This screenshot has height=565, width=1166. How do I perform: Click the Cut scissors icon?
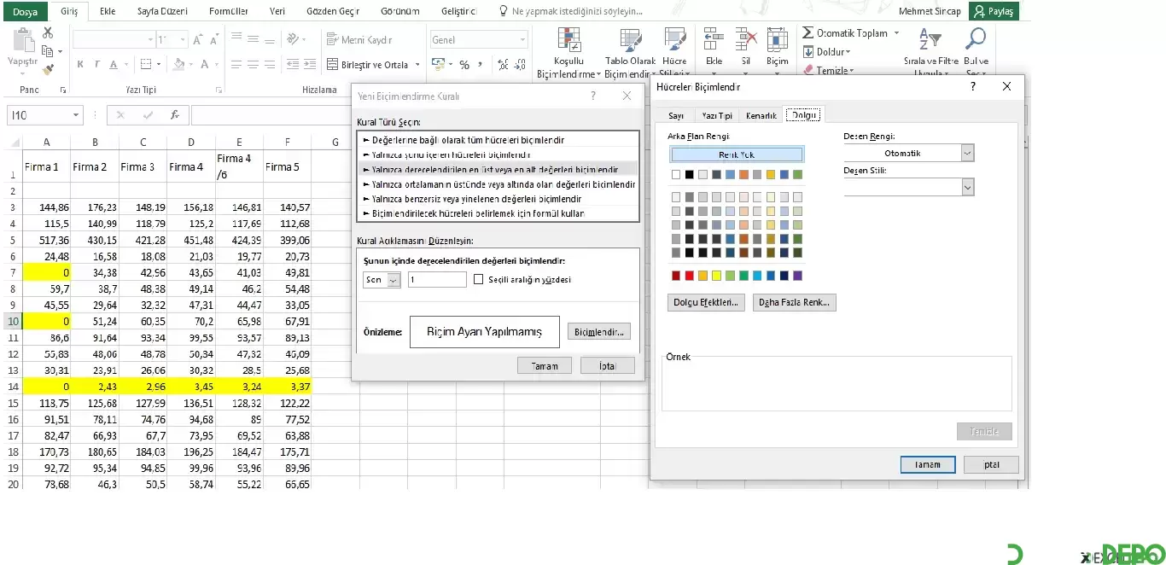[x=48, y=32]
